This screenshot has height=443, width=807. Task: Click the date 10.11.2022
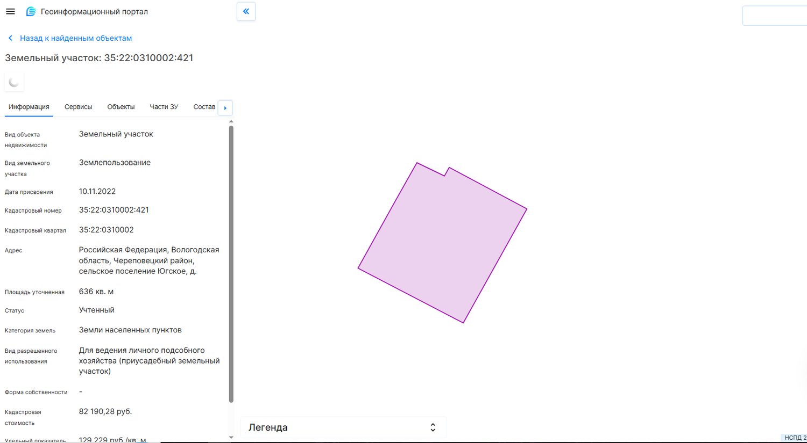97,191
